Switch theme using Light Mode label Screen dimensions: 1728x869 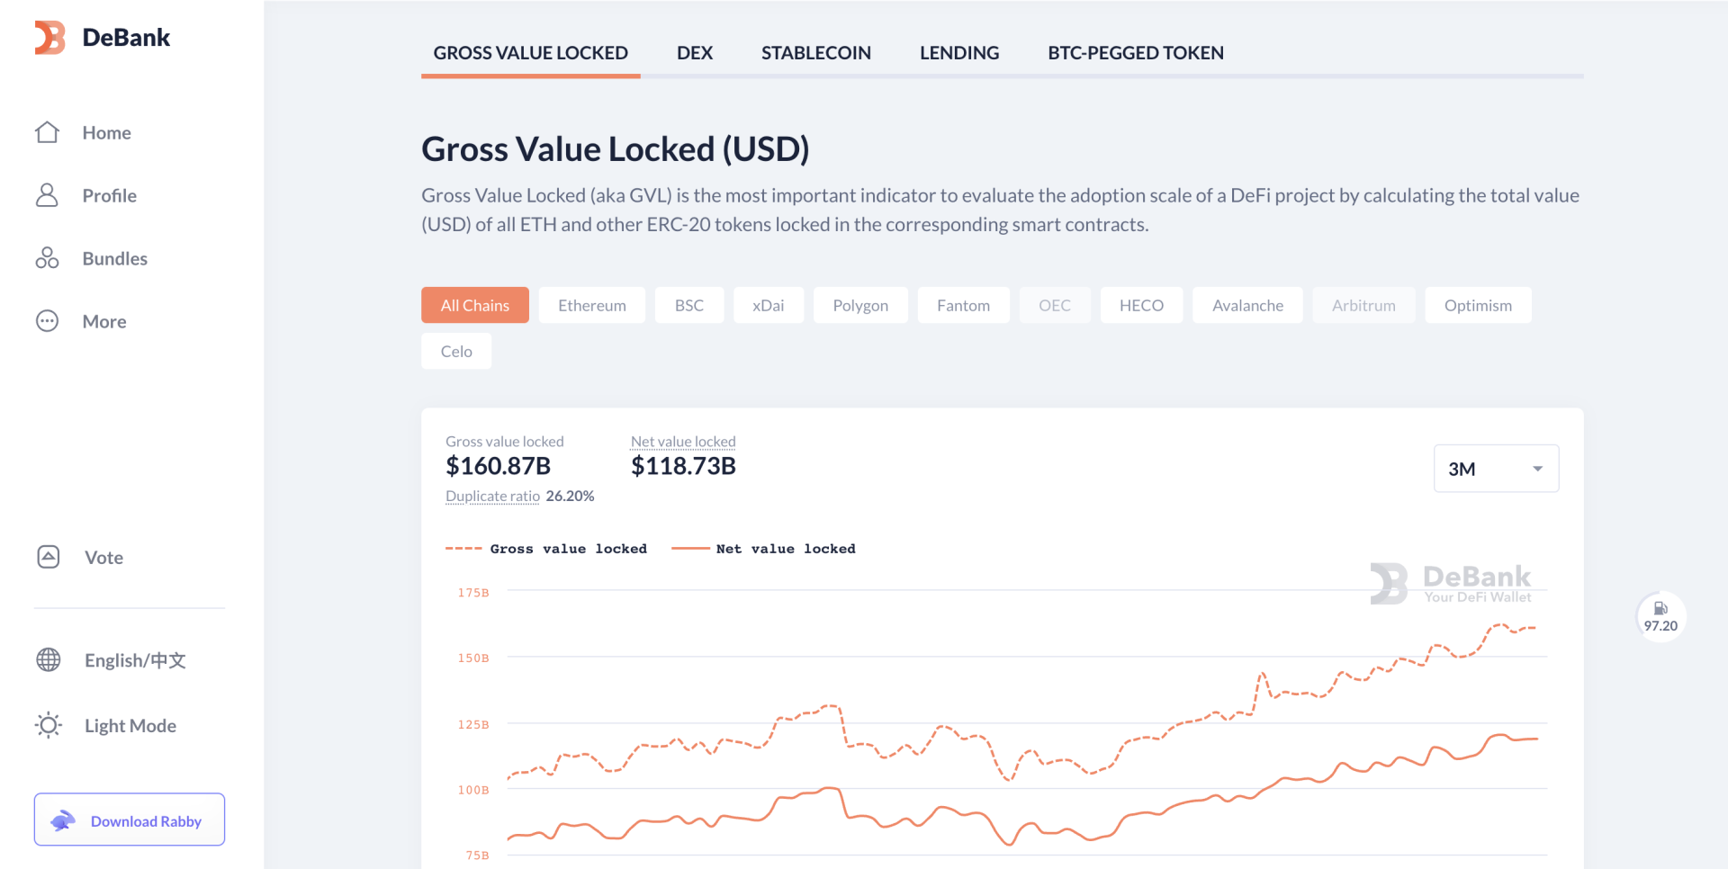tap(130, 726)
